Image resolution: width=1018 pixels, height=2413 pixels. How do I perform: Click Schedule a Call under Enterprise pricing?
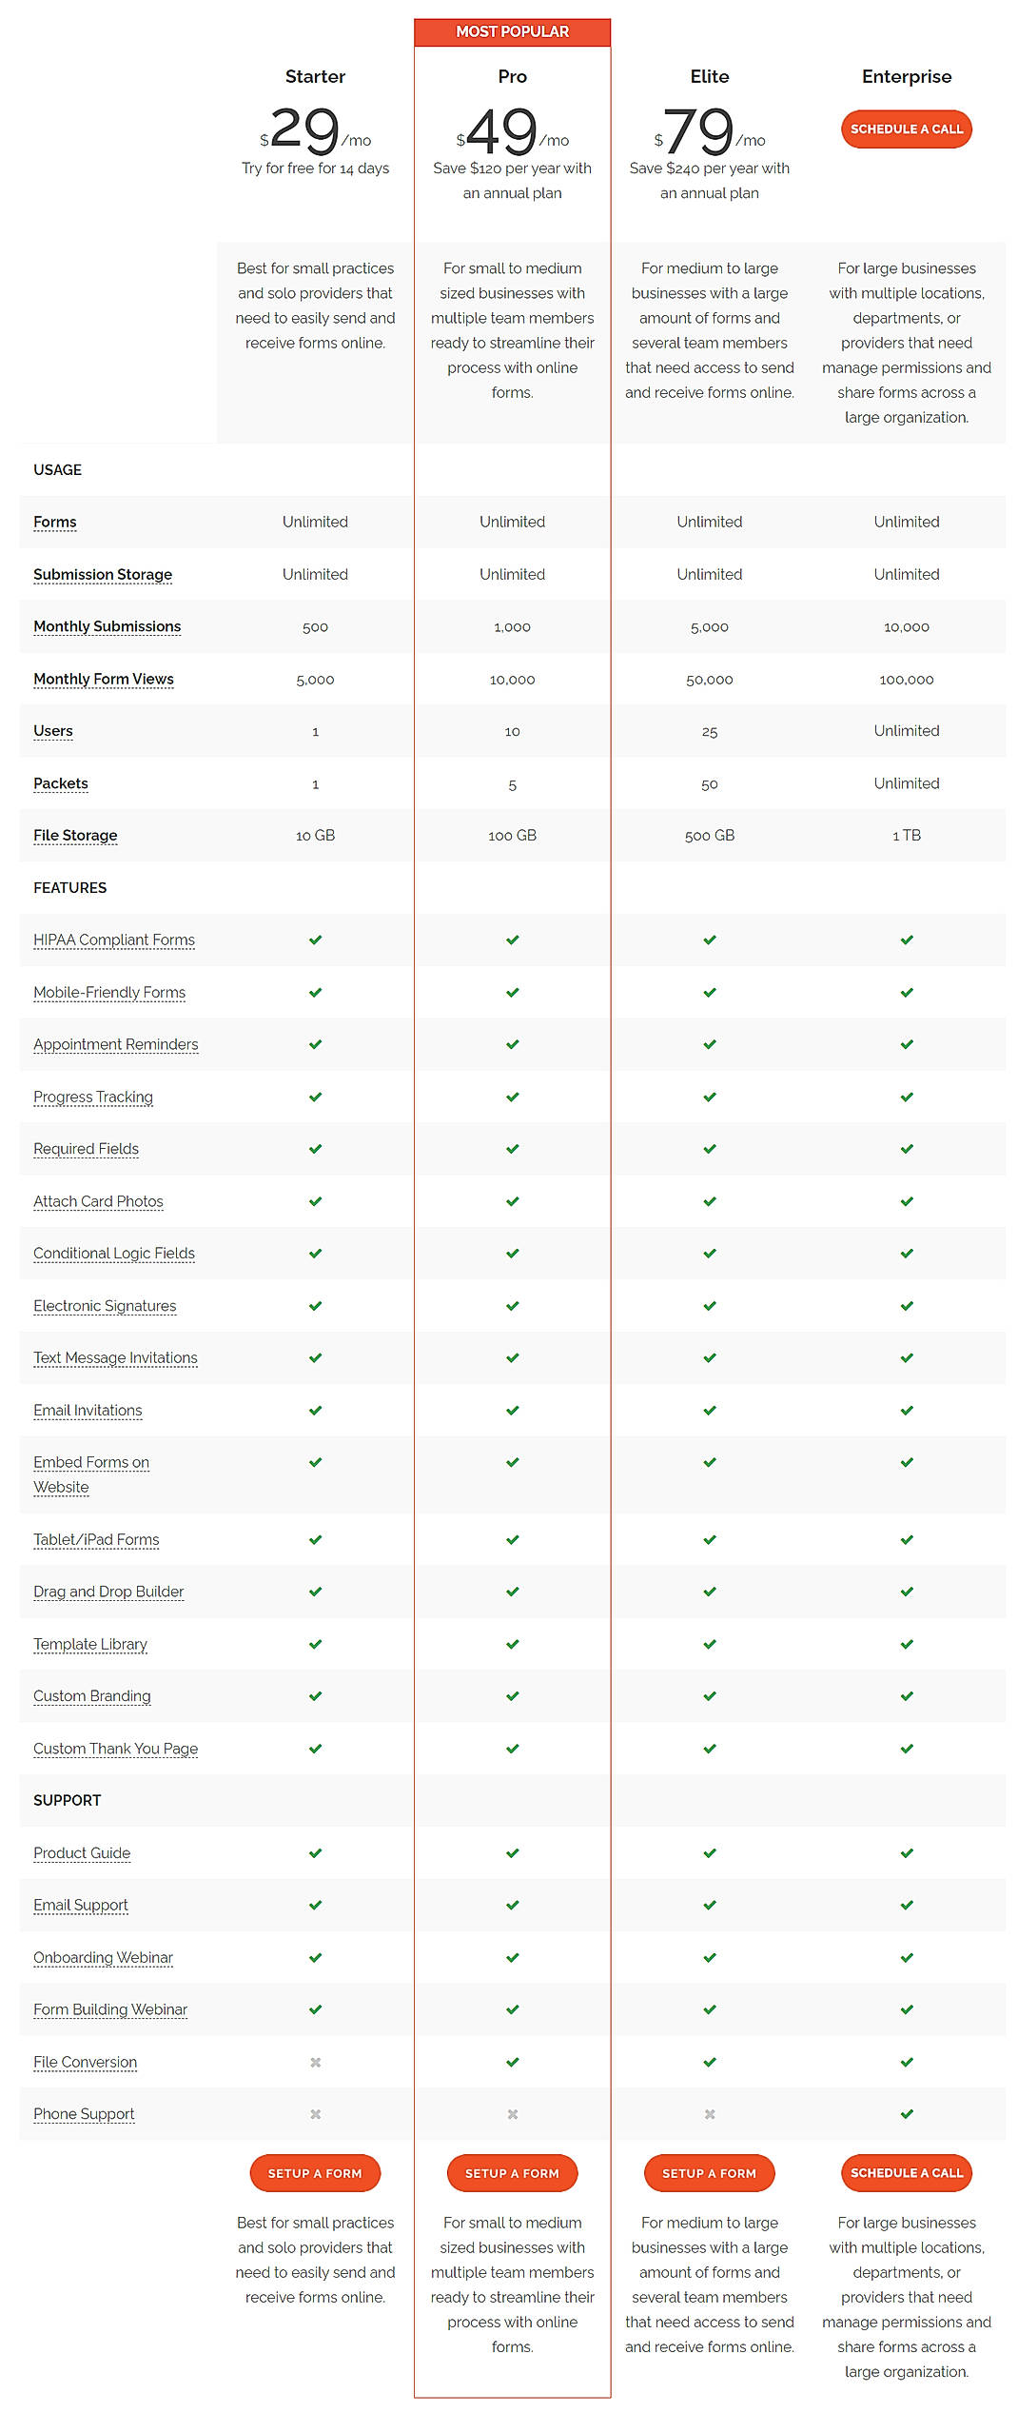906,129
